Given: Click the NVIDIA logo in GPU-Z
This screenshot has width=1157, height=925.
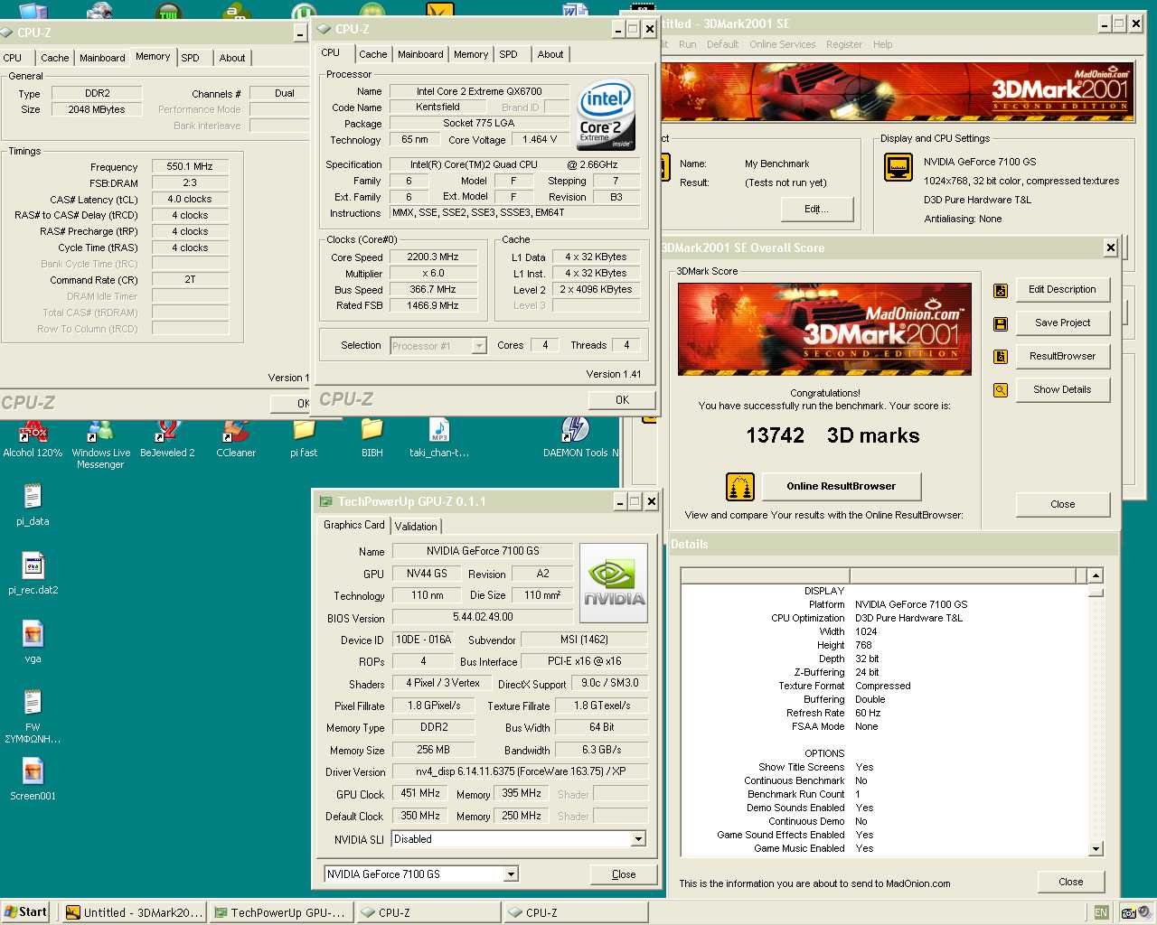Looking at the screenshot, I should pos(614,584).
